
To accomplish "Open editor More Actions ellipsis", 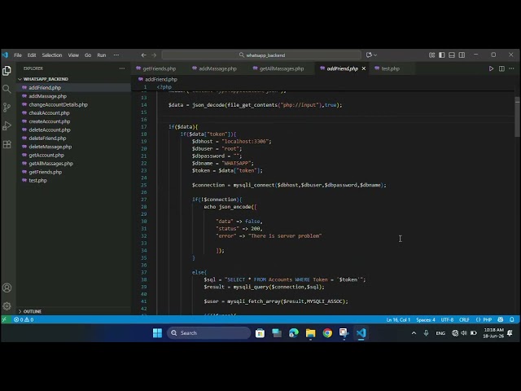I will [x=511, y=68].
